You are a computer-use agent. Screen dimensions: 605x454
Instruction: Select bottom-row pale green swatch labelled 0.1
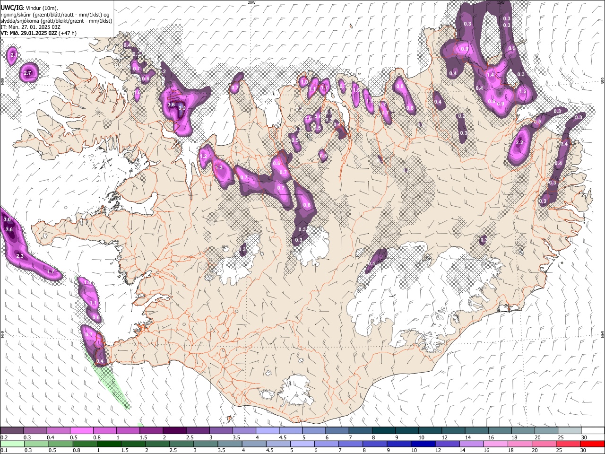[x=12, y=444]
